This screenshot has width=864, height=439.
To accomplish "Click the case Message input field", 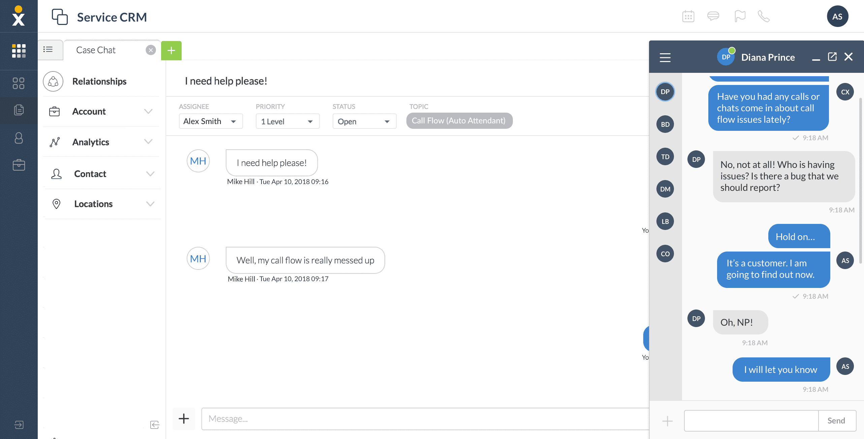I will coord(425,419).
